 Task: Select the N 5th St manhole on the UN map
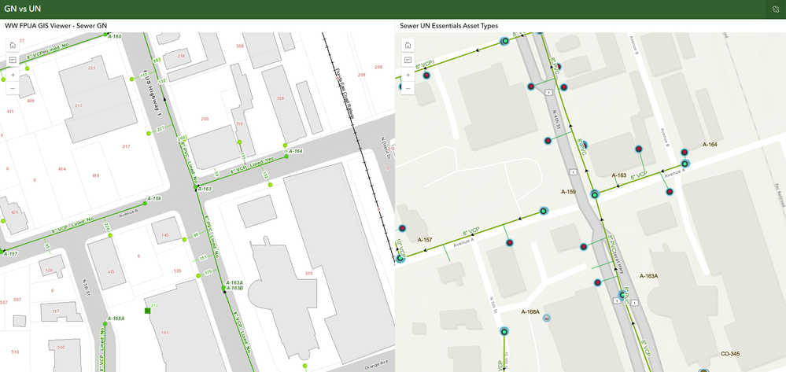click(x=504, y=331)
